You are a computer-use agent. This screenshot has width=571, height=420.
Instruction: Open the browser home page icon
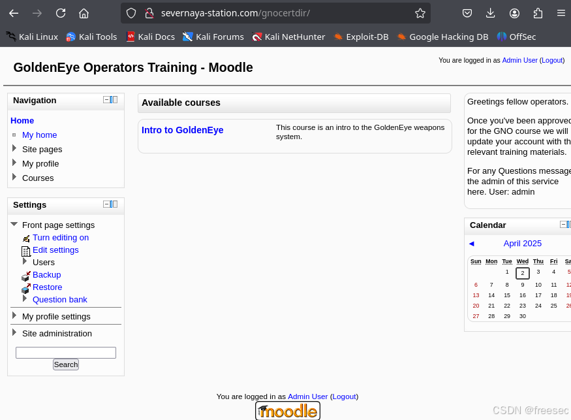(84, 14)
